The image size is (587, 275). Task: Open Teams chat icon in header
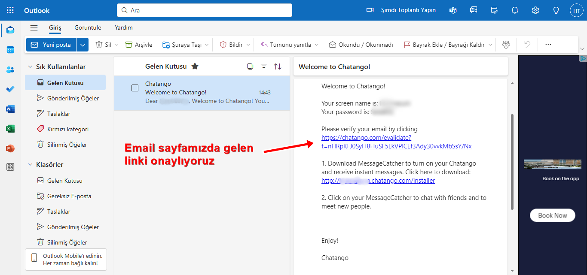coord(453,10)
